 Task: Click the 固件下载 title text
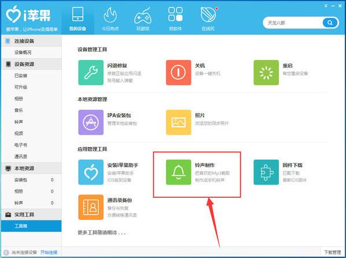click(292, 165)
